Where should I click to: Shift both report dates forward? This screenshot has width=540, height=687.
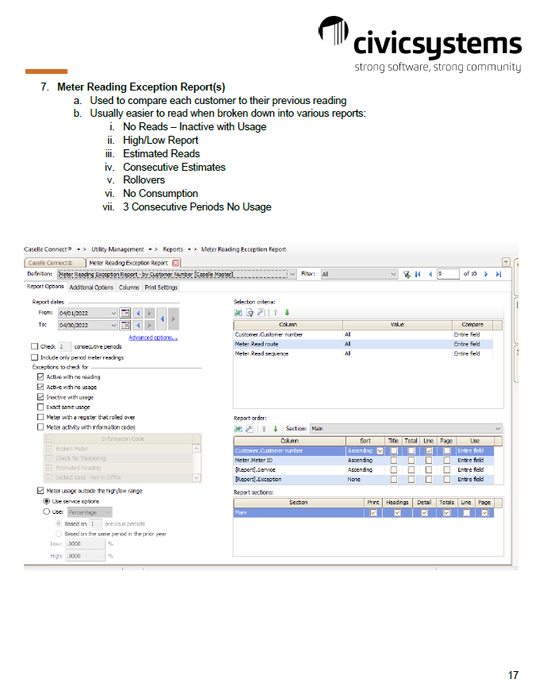(173, 319)
